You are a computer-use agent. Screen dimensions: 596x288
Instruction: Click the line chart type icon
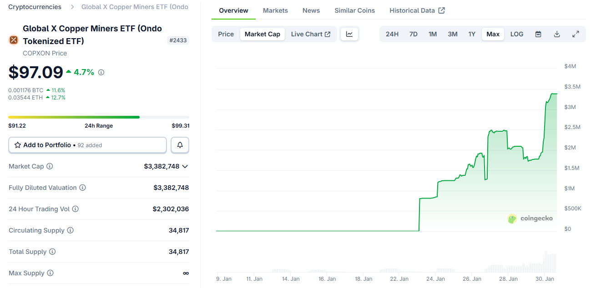(x=349, y=34)
